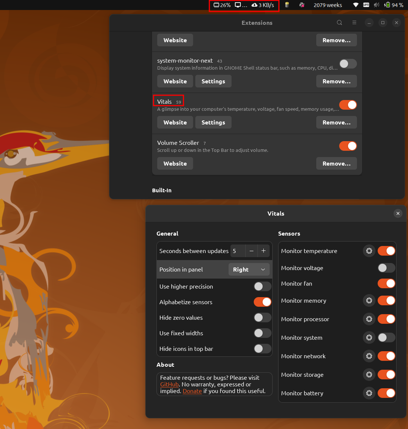Open the GitHub link in the About section
The image size is (408, 429).
(169, 384)
